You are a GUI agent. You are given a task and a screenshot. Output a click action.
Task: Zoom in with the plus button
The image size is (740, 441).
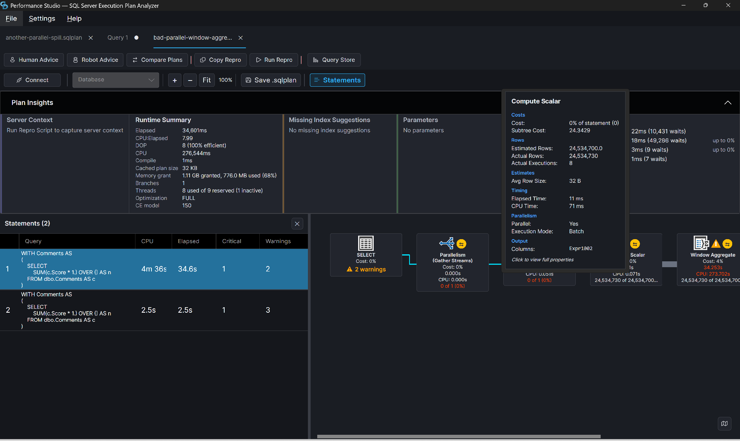coord(175,80)
